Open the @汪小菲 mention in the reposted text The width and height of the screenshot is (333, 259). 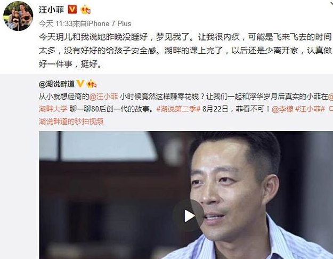point(104,96)
